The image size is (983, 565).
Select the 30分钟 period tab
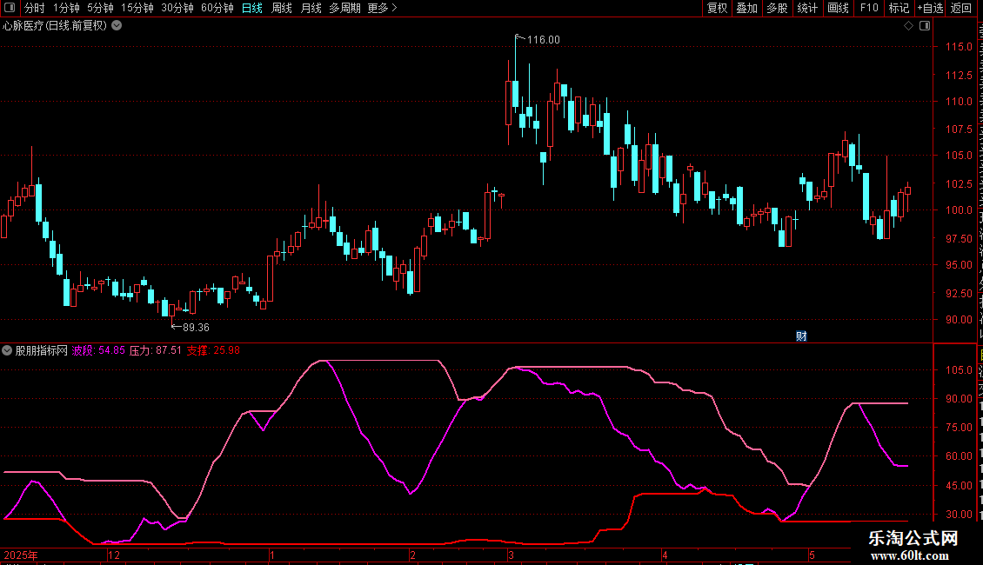click(177, 8)
